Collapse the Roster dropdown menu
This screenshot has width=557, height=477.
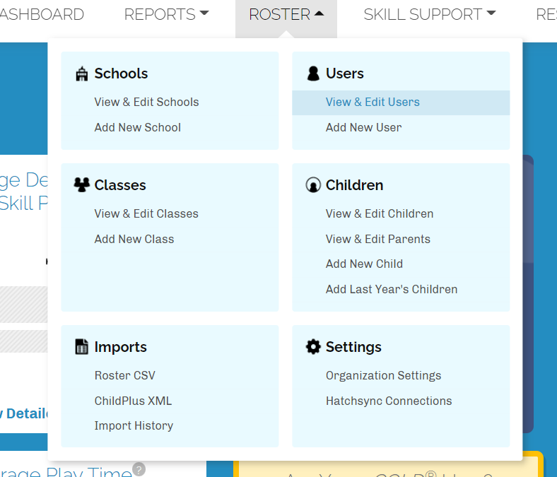[x=286, y=15]
